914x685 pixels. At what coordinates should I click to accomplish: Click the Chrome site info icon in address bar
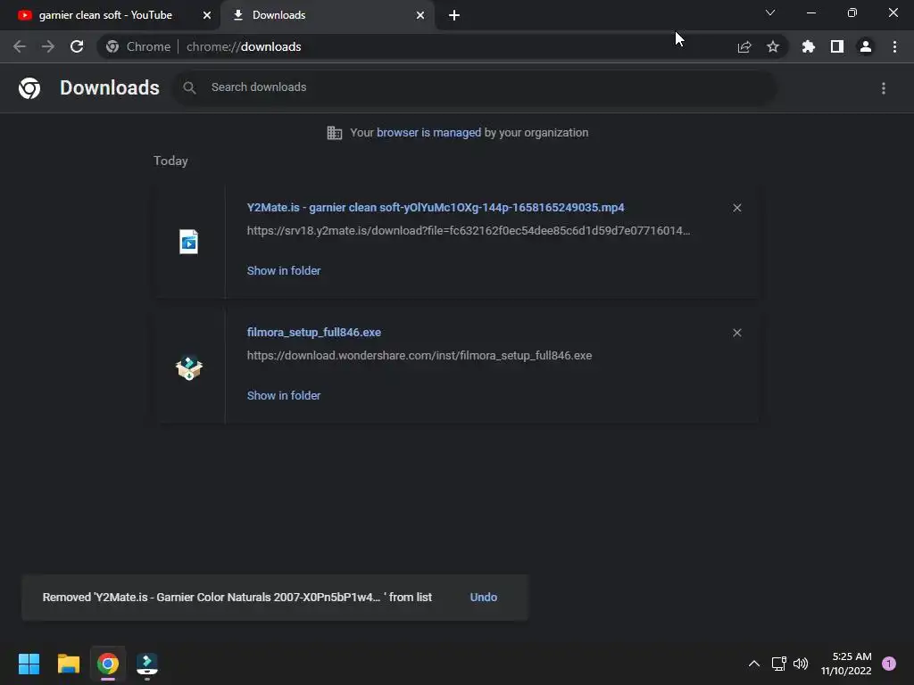tap(112, 46)
